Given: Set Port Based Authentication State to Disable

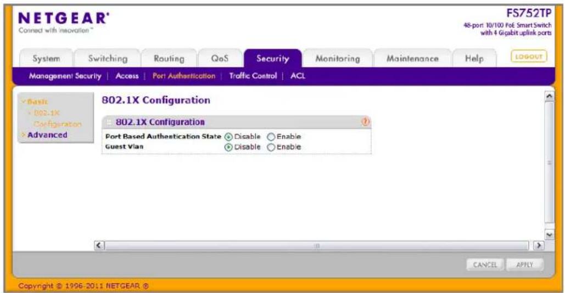Looking at the screenshot, I should 228,137.
